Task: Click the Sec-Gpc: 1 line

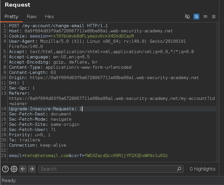Action: pyautogui.click(x=22, y=88)
